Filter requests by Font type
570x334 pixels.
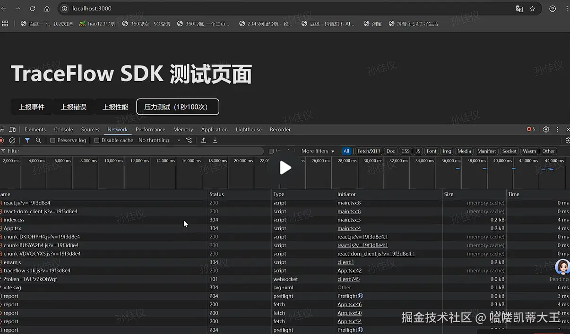432,151
